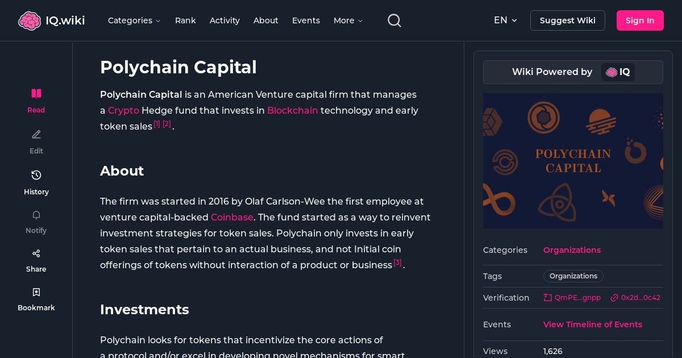Click the IPFS icon before QmPE...gnpp
This screenshot has height=358, width=682.
[x=547, y=297]
